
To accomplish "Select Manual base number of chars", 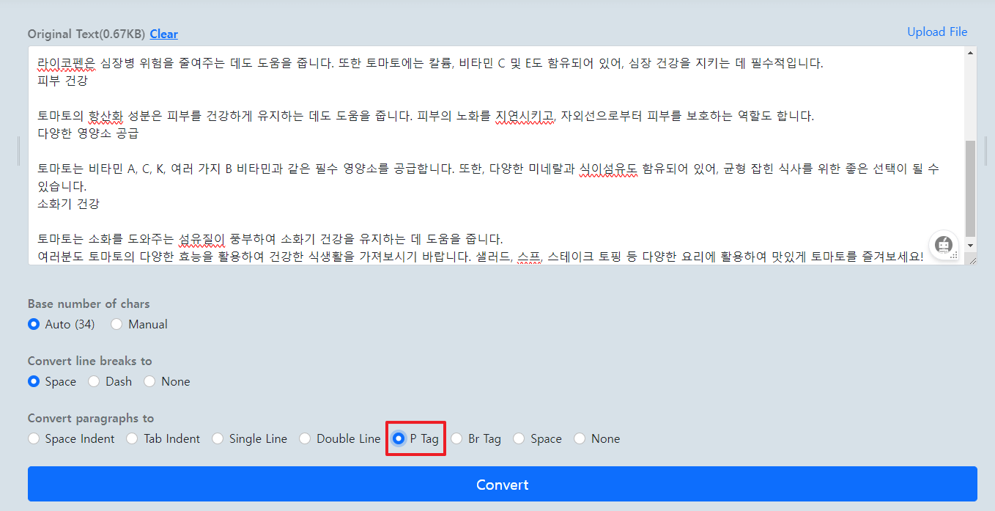I will pos(116,324).
